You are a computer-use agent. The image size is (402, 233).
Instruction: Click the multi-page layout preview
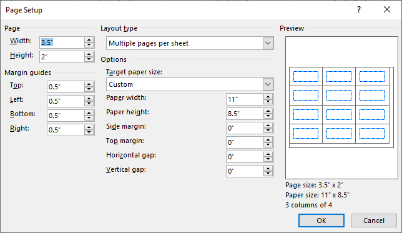click(341, 107)
